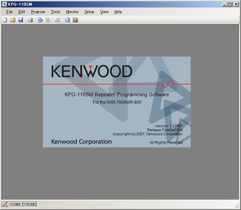This screenshot has width=241, height=210.
Task: Click the Kenwood splash screen image
Action: click(117, 102)
